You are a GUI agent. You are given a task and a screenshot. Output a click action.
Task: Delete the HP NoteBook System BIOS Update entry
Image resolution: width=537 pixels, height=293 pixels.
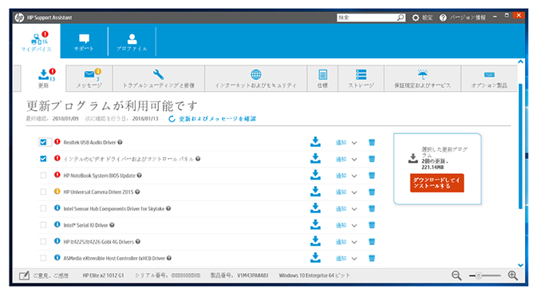(x=372, y=176)
